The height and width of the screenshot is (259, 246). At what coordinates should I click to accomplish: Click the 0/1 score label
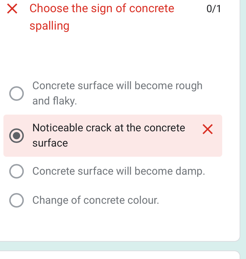[213, 9]
